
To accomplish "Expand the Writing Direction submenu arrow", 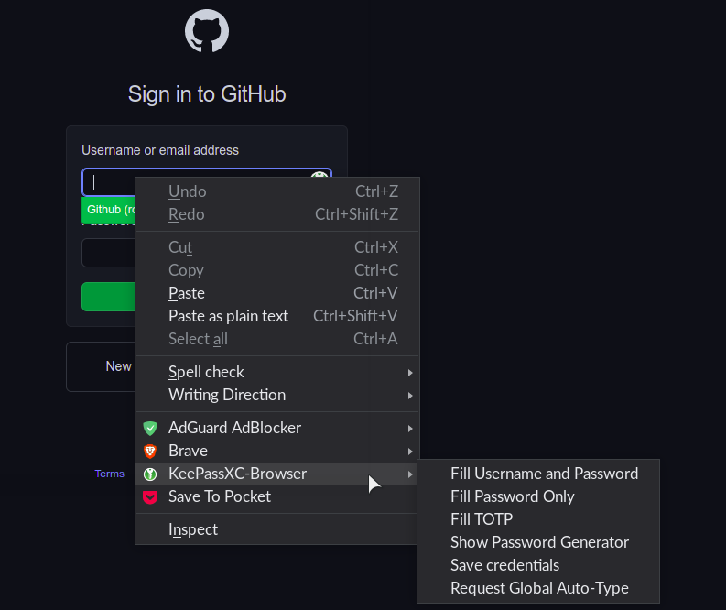I will pyautogui.click(x=410, y=396).
